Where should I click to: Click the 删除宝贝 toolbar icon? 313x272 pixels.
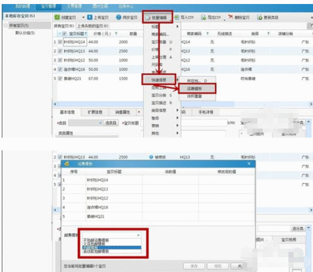(231, 17)
